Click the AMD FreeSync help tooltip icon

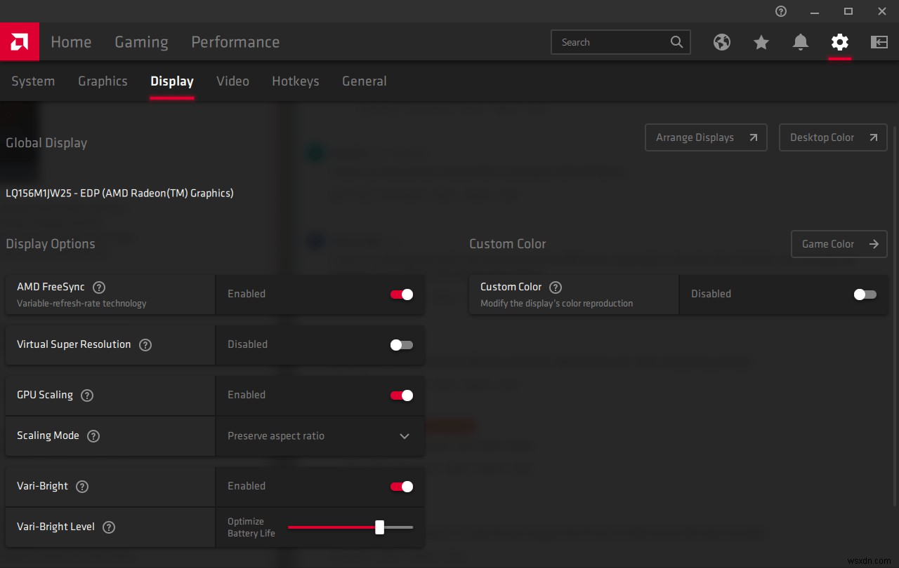click(x=98, y=287)
